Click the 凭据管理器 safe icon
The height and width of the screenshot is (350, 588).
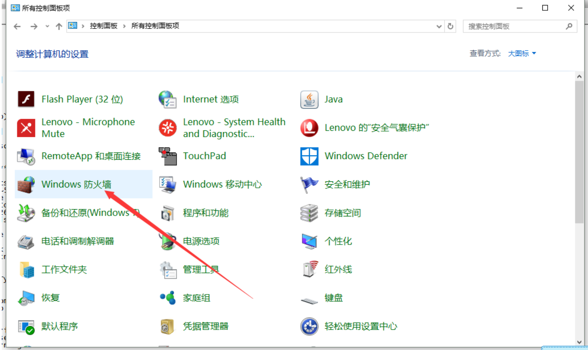tap(167, 326)
